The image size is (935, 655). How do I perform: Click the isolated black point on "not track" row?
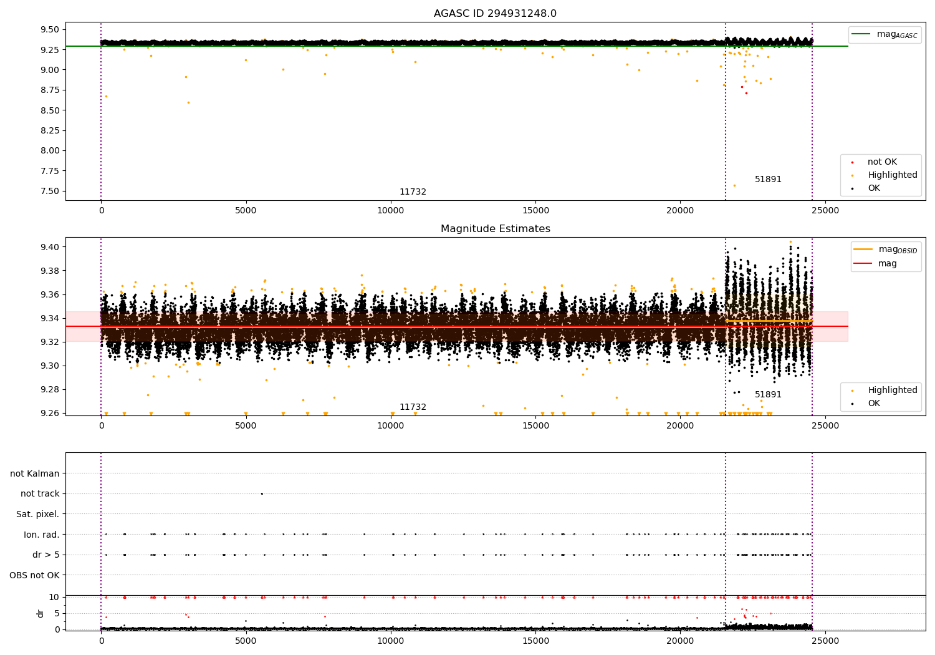click(262, 493)
